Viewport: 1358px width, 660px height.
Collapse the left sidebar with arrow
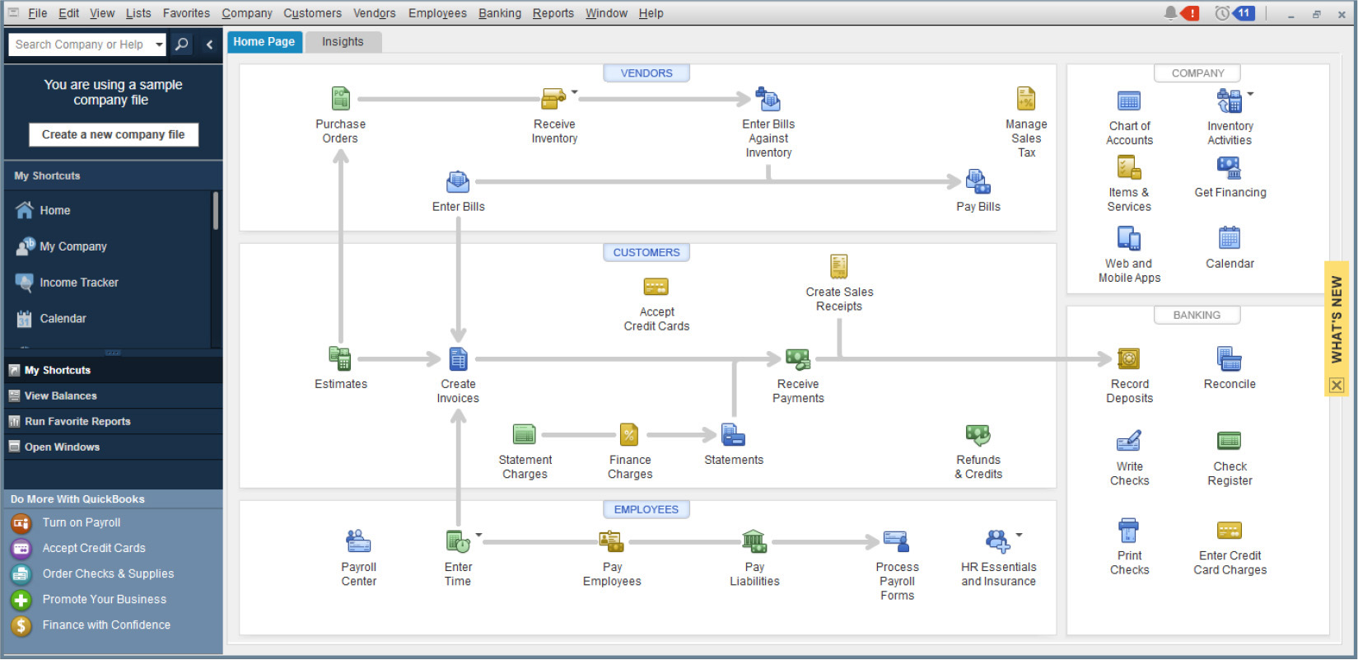pyautogui.click(x=209, y=44)
